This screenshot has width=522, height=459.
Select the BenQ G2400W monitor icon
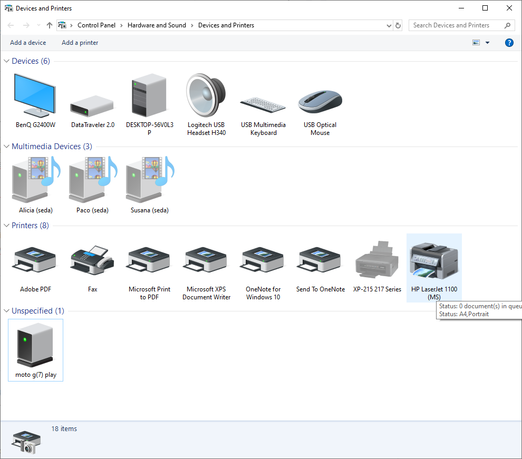pos(35,96)
